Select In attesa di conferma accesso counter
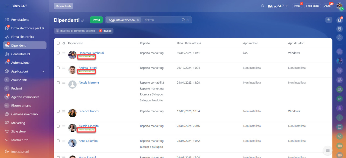This screenshot has width=346, height=158. point(76,31)
